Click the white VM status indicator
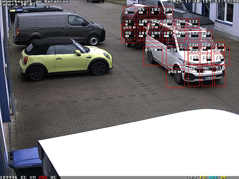 click(x=32, y=177)
